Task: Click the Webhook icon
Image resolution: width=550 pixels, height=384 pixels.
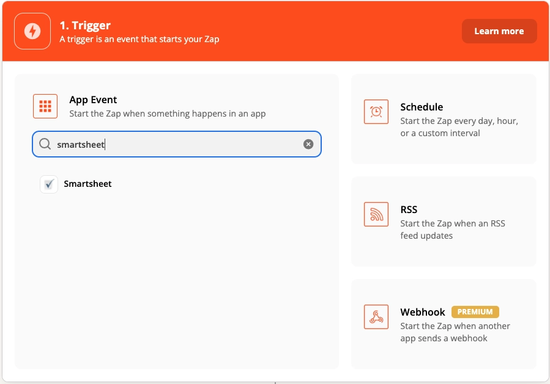Action: click(x=376, y=317)
